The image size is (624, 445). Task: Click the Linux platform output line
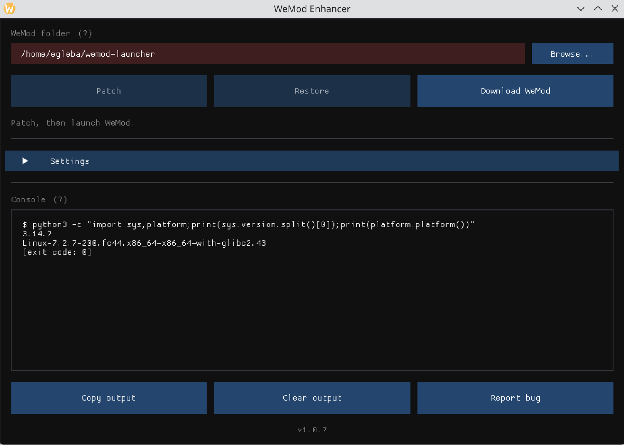coord(144,243)
